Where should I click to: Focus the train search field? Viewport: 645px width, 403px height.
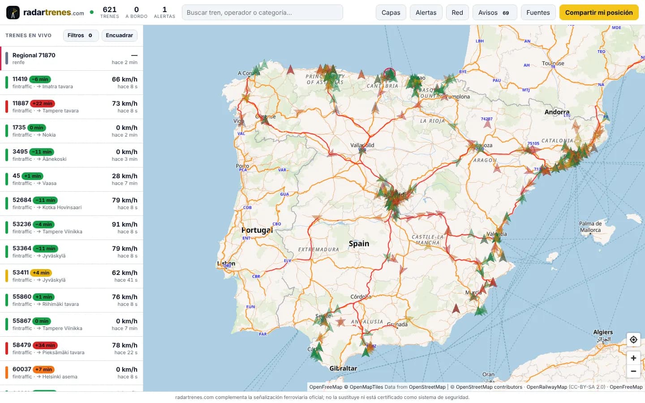pyautogui.click(x=262, y=13)
